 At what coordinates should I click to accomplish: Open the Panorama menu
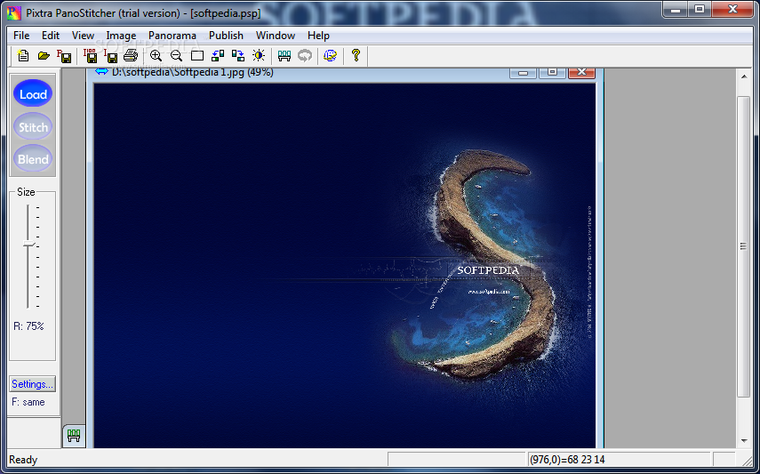tap(172, 36)
